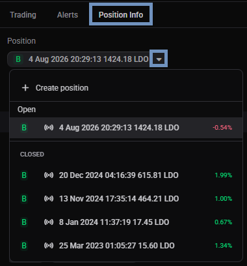Viewport: 247px width, 266px height.
Task: Click broadcast icon on 20 Dec 2024 row
Action: pos(49,175)
